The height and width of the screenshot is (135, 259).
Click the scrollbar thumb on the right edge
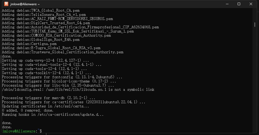coord(255,25)
